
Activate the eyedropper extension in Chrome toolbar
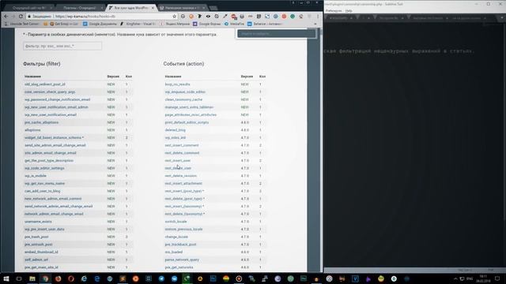tap(225, 16)
